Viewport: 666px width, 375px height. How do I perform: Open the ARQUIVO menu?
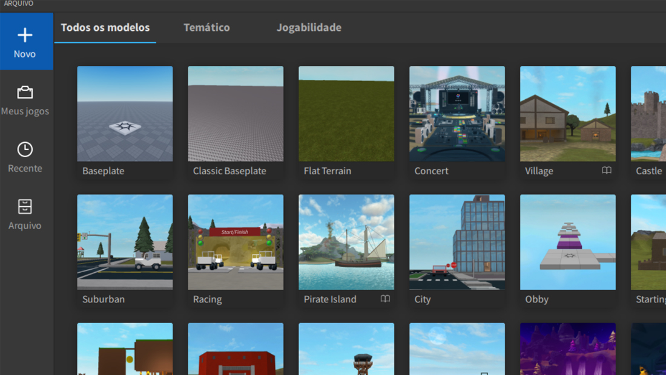18,4
